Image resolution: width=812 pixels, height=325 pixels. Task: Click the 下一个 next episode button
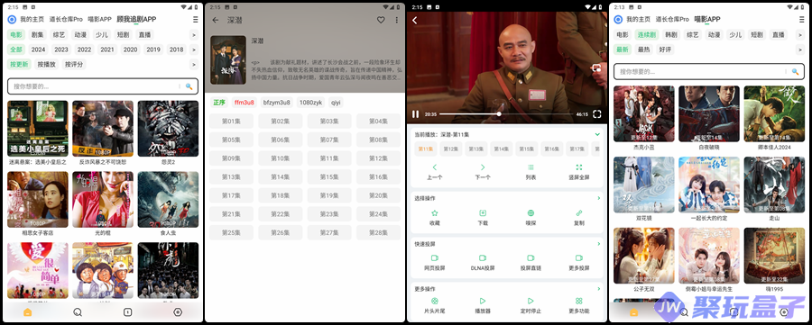(483, 172)
